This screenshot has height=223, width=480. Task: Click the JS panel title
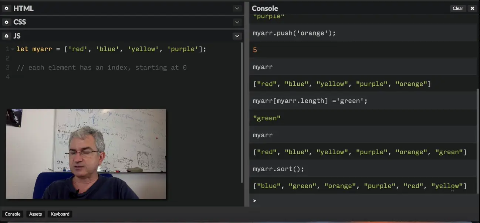click(17, 36)
